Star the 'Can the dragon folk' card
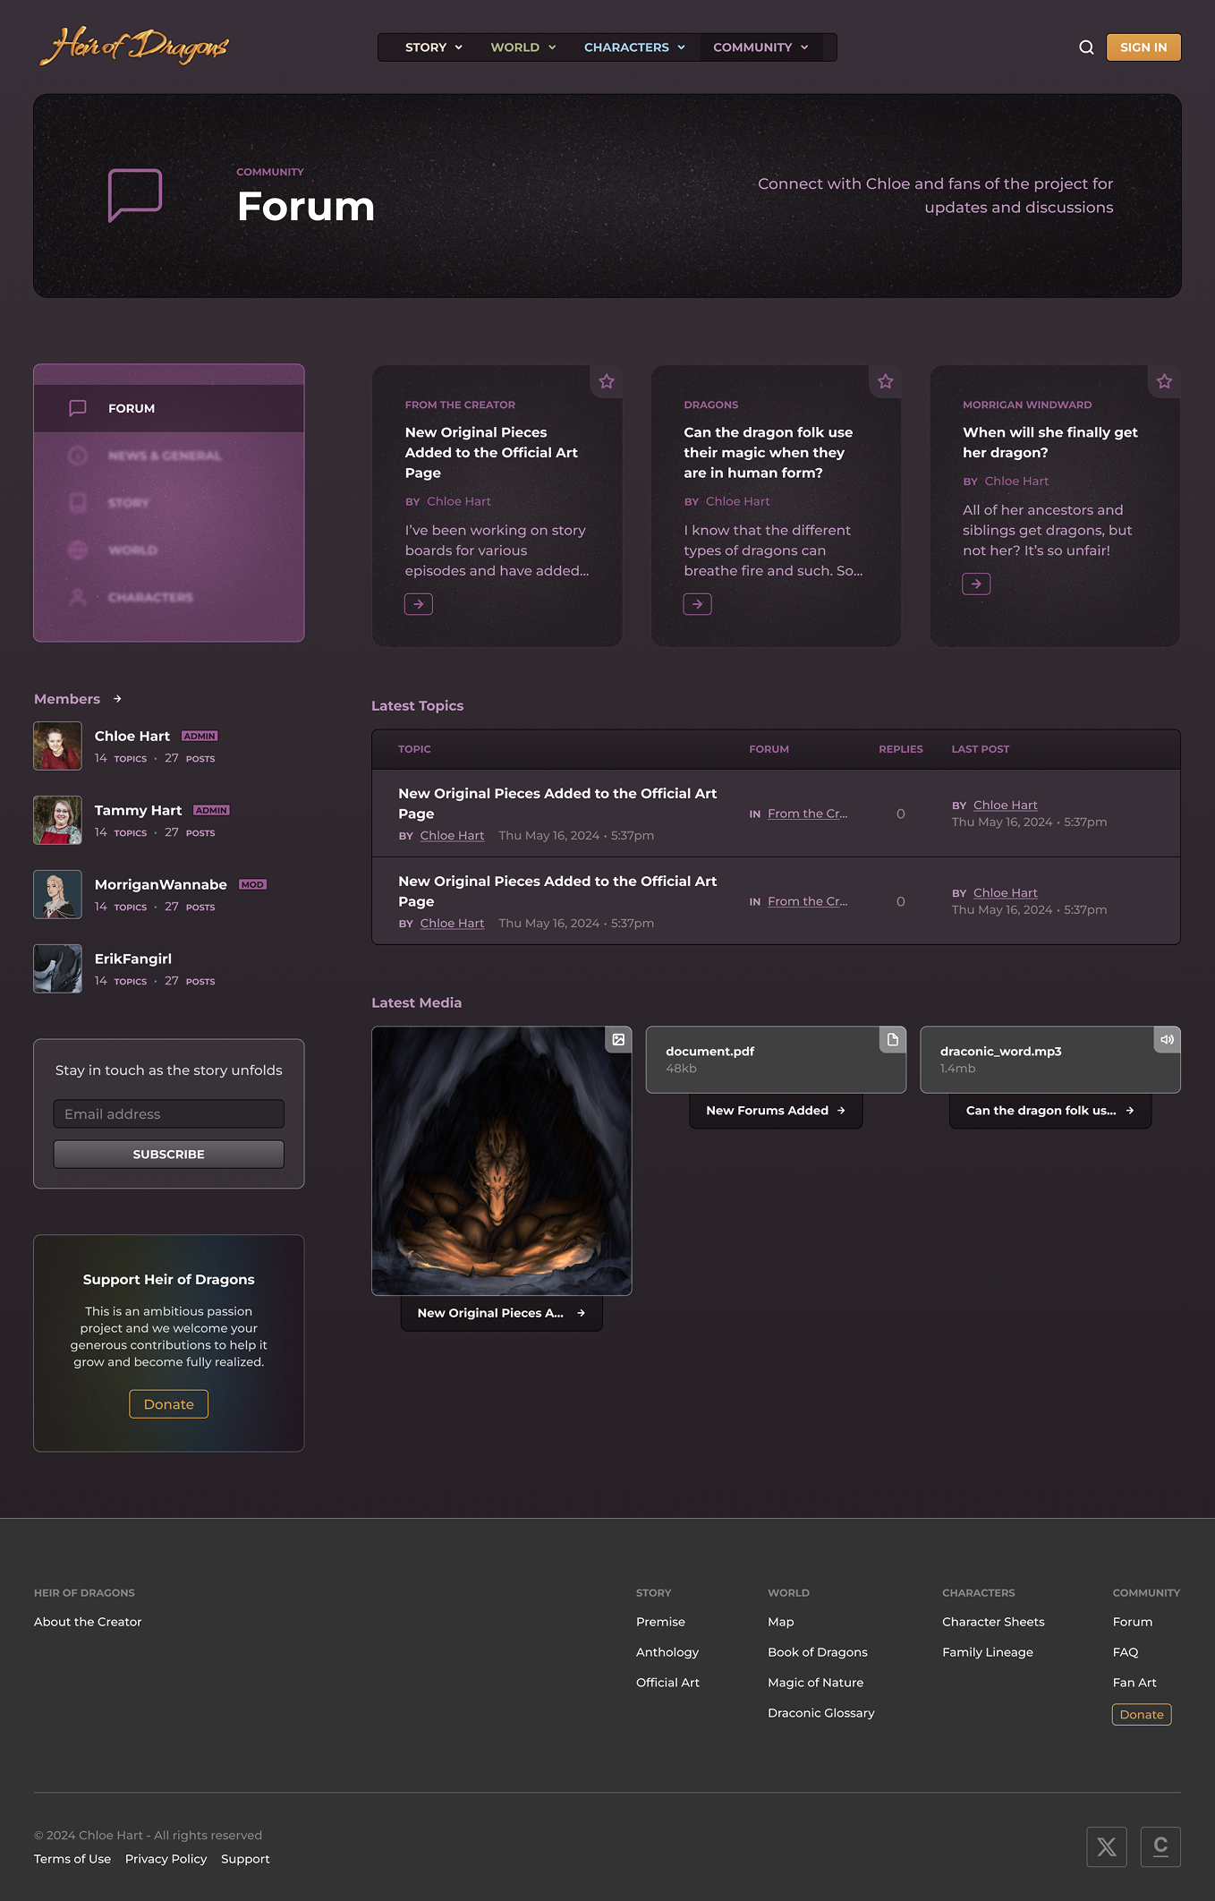 point(886,382)
